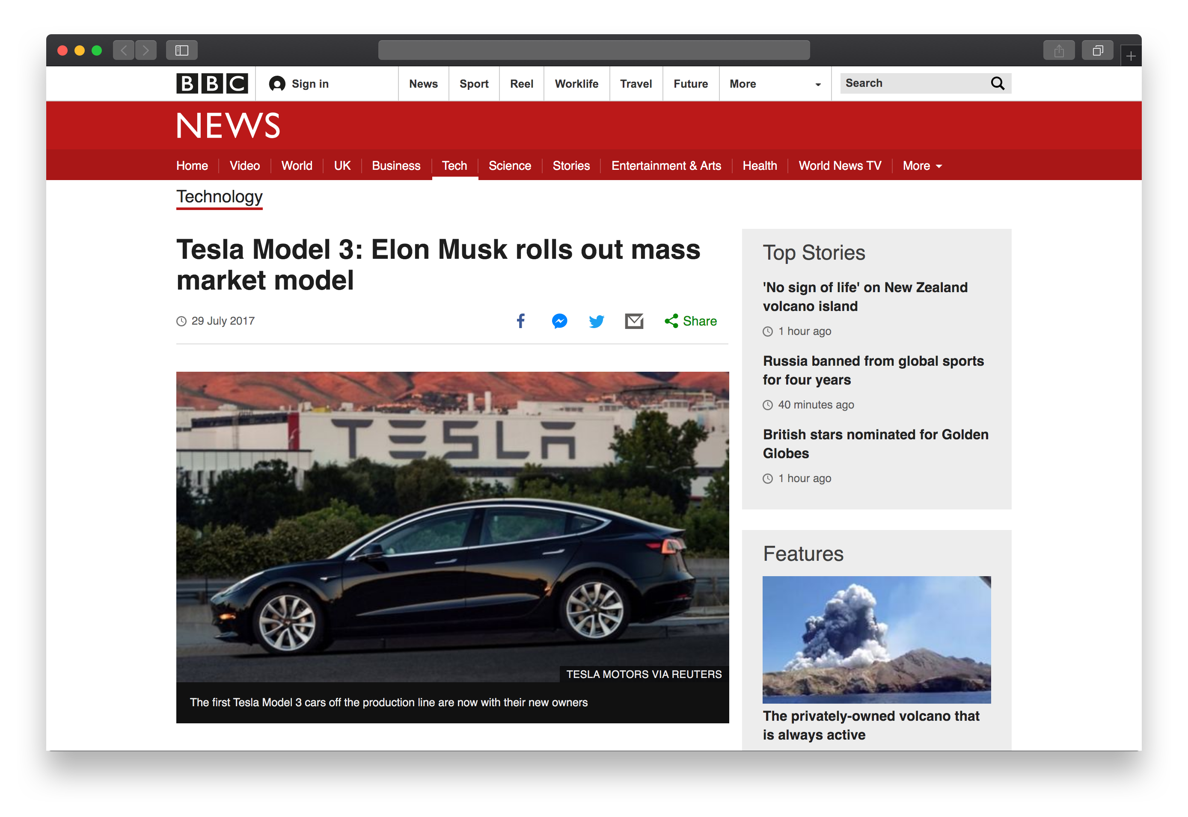Open the Travel top nav link
Viewport: 1188px width, 817px height.
coord(636,84)
